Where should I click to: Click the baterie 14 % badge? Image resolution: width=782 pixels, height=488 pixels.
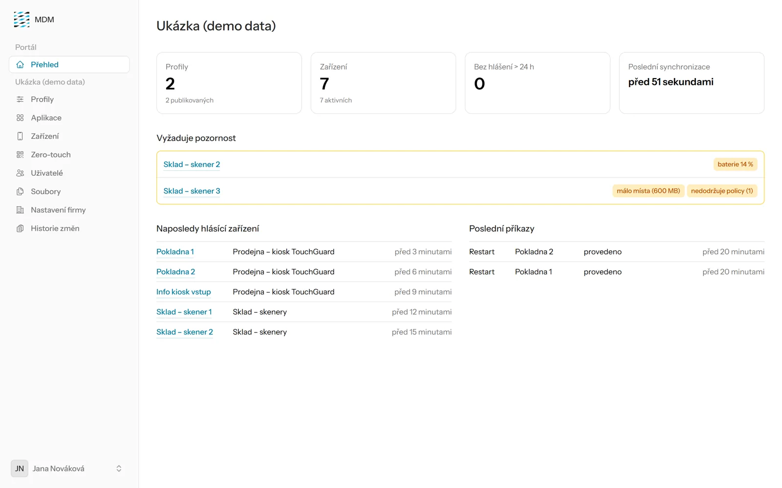tap(735, 164)
